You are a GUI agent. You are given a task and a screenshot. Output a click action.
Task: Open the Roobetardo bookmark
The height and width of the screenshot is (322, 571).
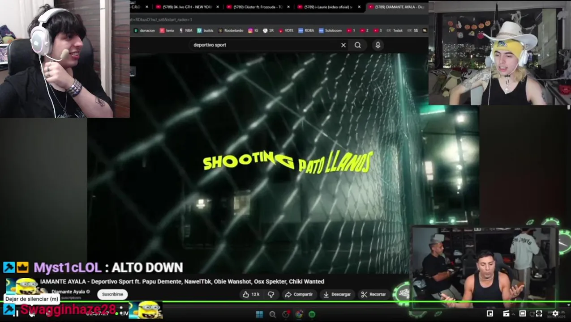[x=231, y=30]
